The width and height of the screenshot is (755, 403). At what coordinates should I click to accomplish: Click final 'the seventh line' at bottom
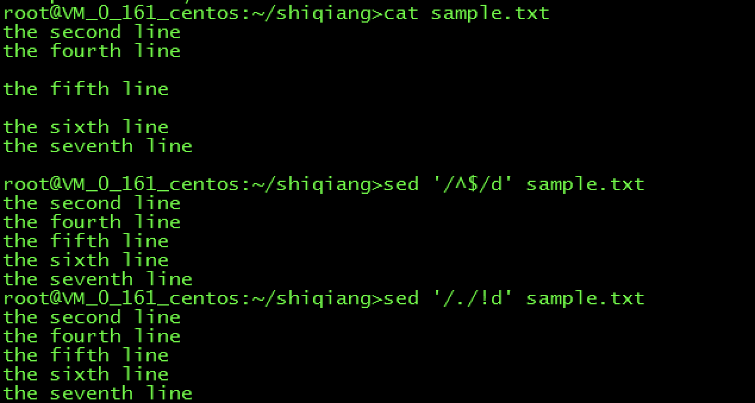[98, 393]
